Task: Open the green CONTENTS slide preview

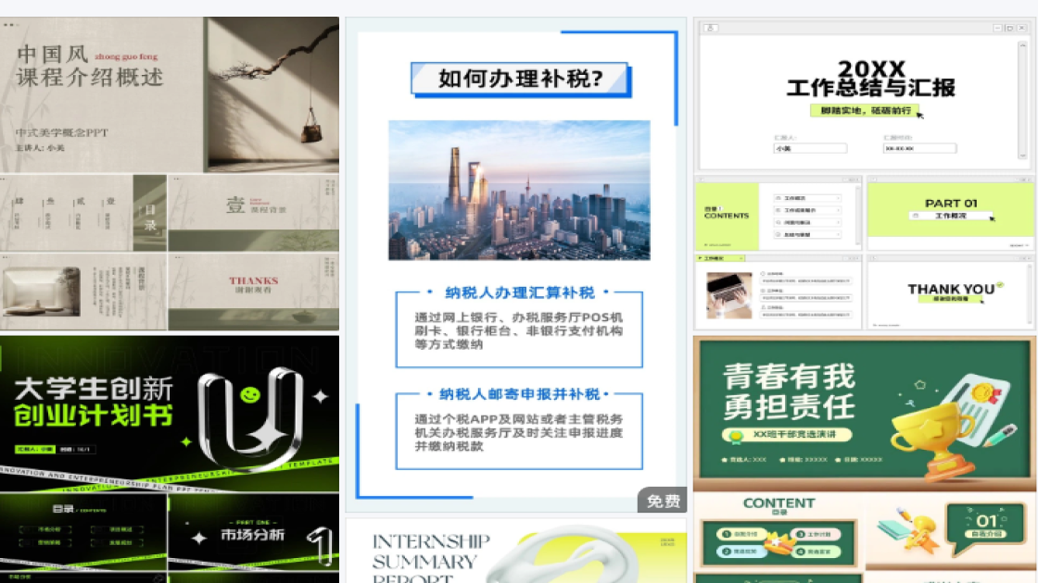Action: (778, 214)
